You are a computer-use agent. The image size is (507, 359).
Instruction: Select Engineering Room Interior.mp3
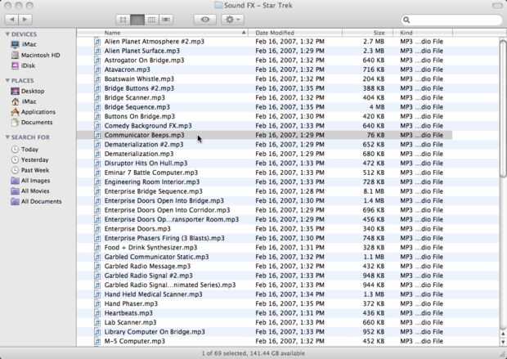152,182
